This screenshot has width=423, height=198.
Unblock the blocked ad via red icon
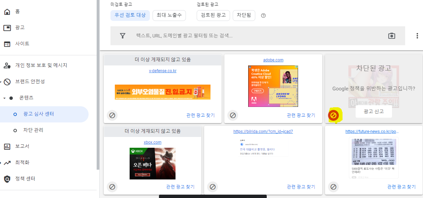coord(333,115)
